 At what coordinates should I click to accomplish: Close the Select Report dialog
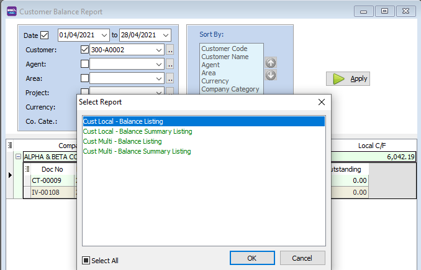click(x=322, y=102)
